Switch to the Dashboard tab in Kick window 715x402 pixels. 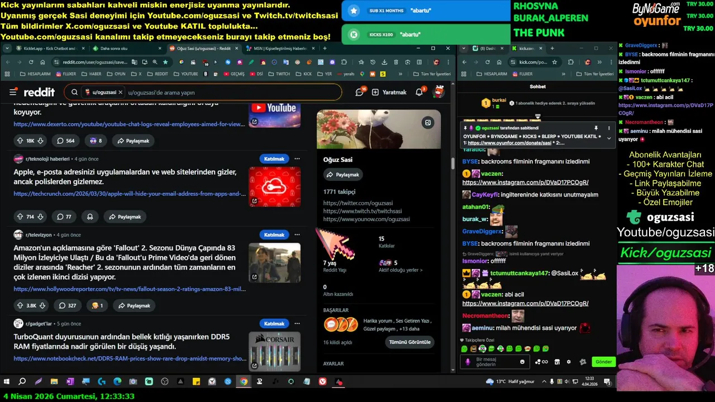point(488,49)
